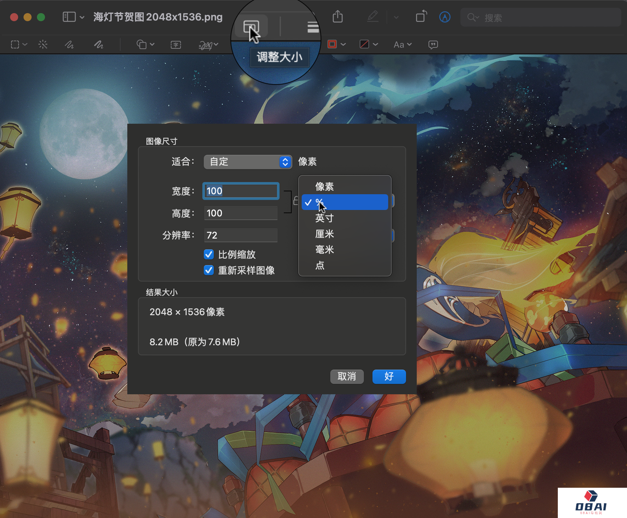Open the Aa text style dropdown
The width and height of the screenshot is (627, 518).
pos(402,44)
